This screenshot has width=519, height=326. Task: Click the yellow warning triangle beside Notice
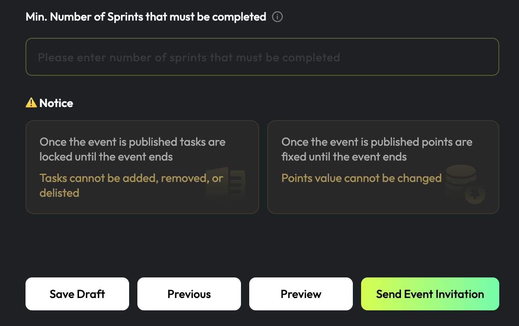coord(31,103)
